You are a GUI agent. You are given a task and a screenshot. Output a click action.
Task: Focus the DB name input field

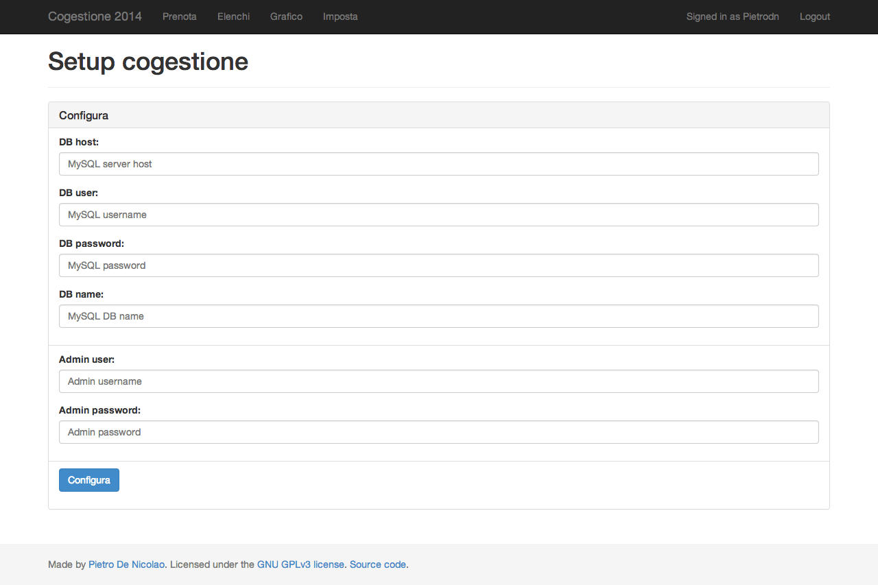coord(439,316)
